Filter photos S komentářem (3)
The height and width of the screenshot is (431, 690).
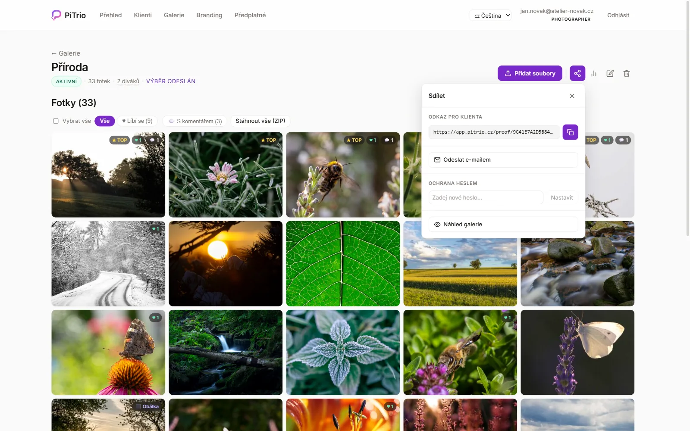coord(195,121)
